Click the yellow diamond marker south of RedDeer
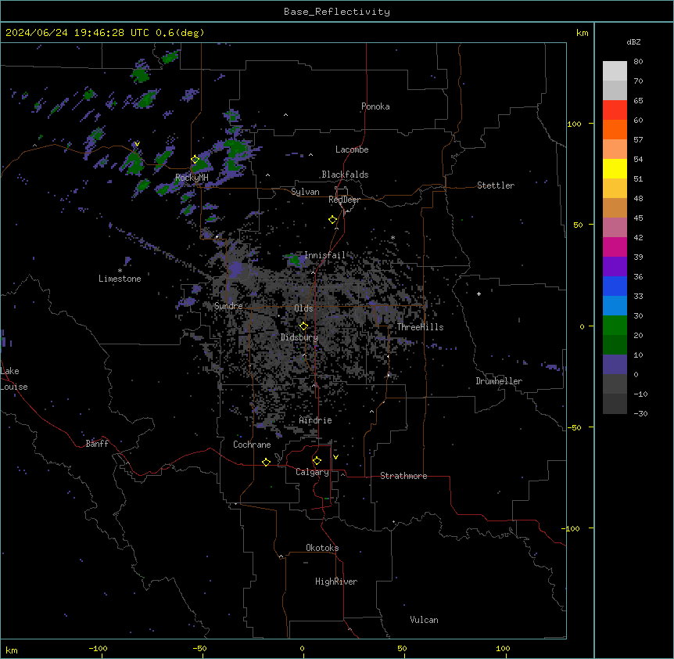Image resolution: width=674 pixels, height=659 pixels. [333, 220]
